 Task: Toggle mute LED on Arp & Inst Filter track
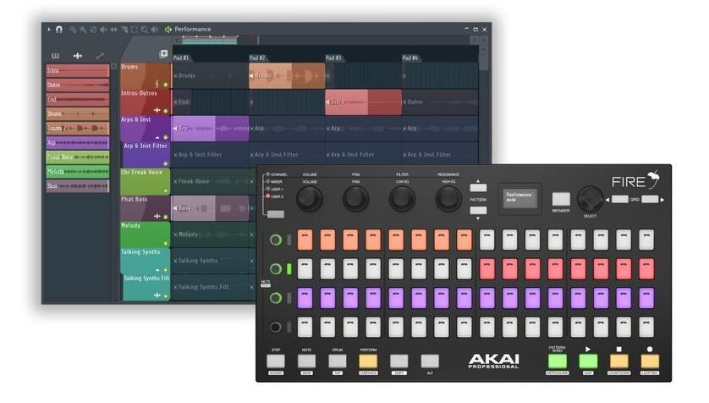pyautogui.click(x=166, y=163)
